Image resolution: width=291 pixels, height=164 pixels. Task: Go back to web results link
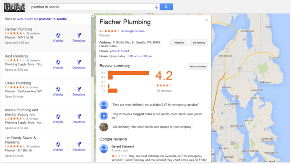click(x=42, y=19)
